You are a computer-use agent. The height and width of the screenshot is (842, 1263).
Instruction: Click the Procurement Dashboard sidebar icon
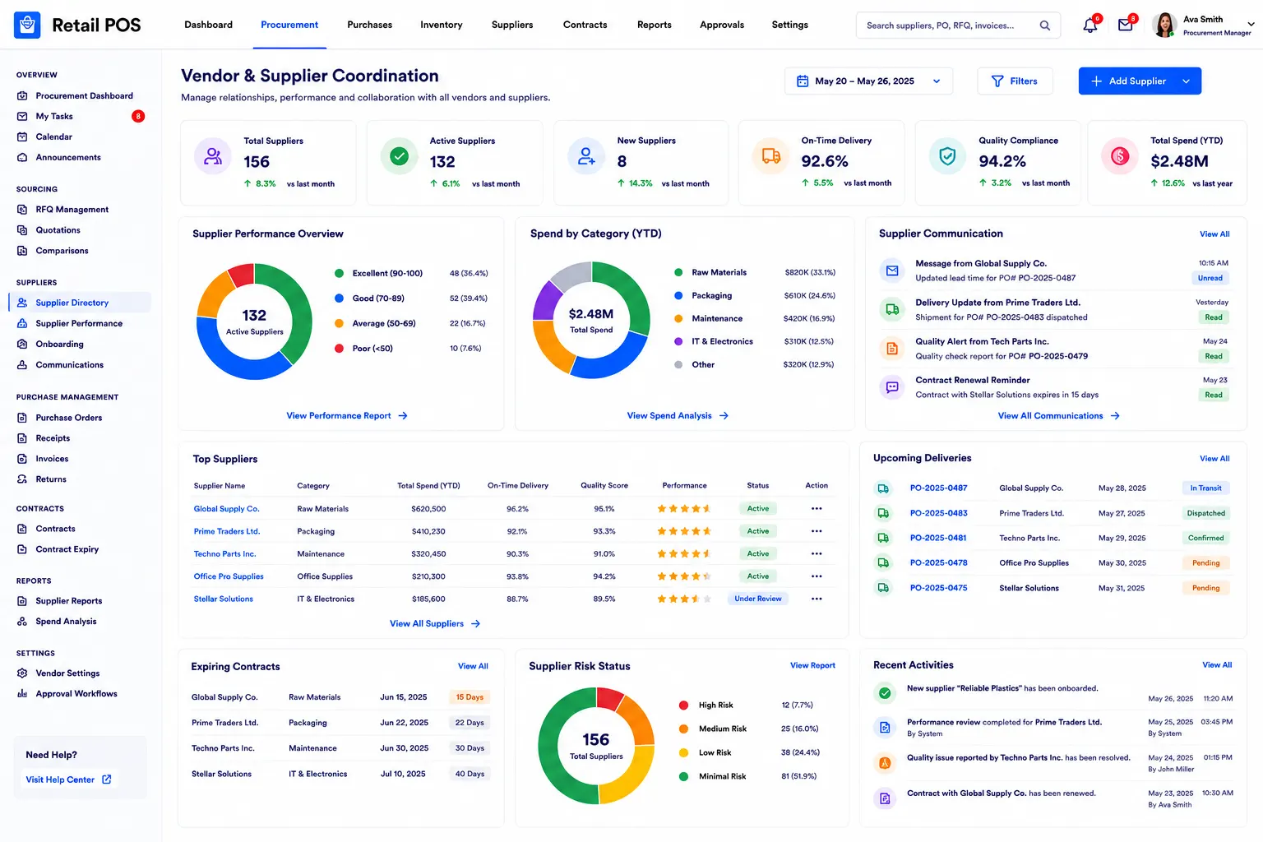coord(22,96)
